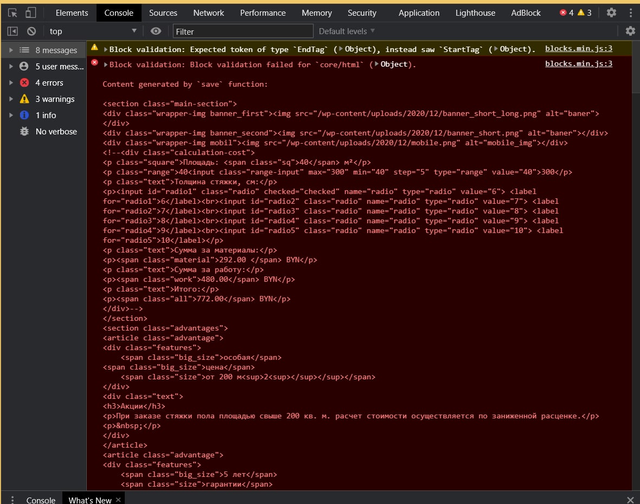
Task: Expand the 3 warnings group
Action: 11,99
